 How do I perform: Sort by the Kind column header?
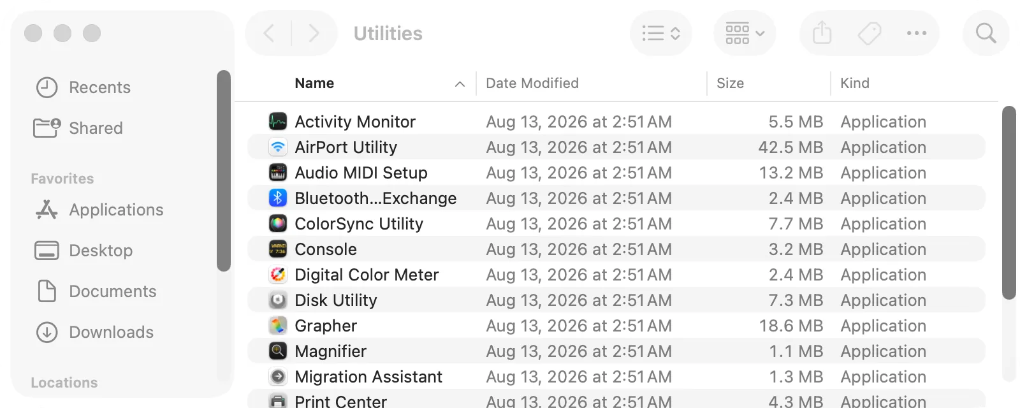pos(855,84)
